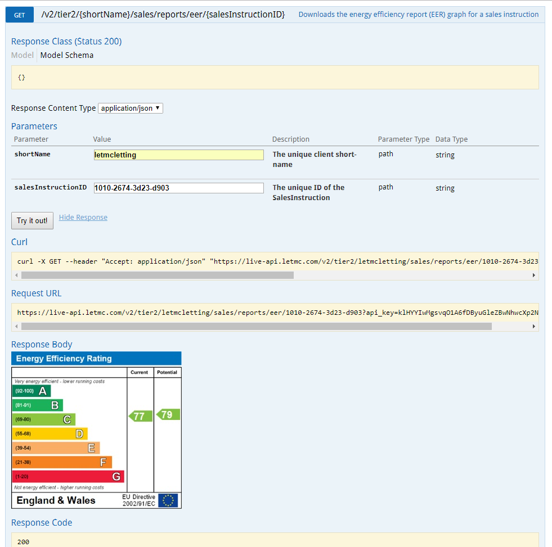The image size is (552, 547).
Task: Click the Curl command text box
Action: tap(275, 261)
